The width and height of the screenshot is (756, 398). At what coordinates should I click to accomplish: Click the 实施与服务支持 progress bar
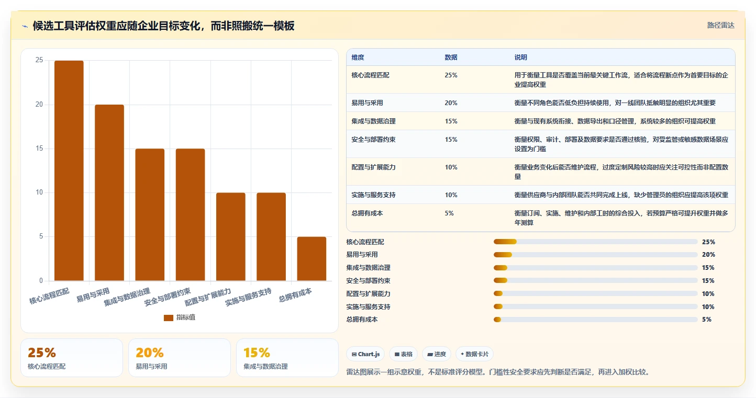596,307
